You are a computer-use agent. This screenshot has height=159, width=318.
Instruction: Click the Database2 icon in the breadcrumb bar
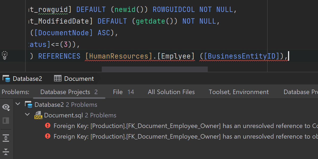[6, 79]
